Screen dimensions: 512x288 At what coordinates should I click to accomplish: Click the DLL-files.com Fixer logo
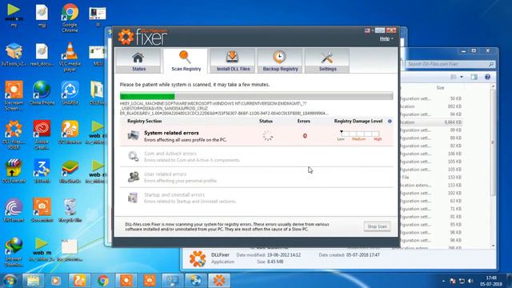pos(143,37)
